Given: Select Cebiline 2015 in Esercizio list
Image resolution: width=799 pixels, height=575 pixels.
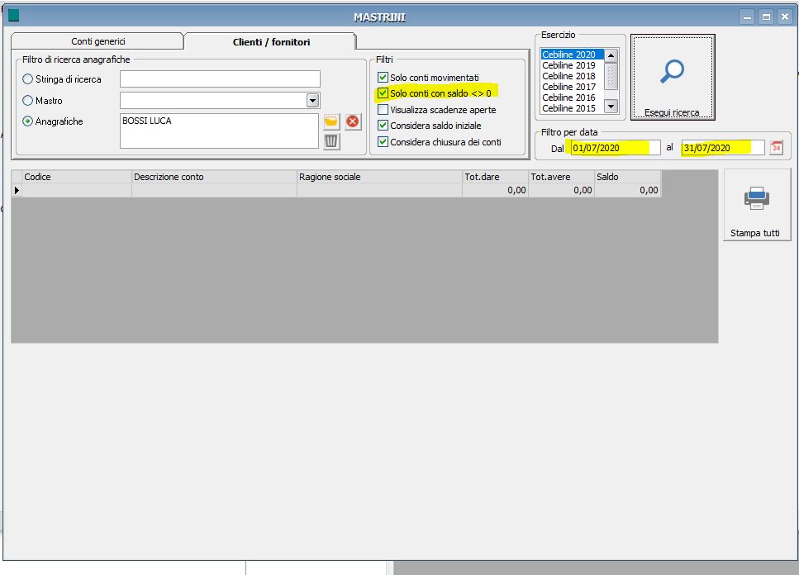Looking at the screenshot, I should pyautogui.click(x=572, y=108).
